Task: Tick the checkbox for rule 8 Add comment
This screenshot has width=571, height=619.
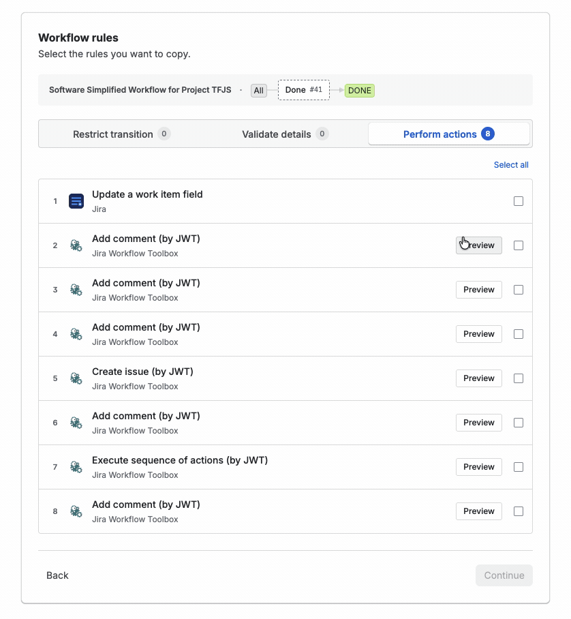Action: [x=519, y=511]
